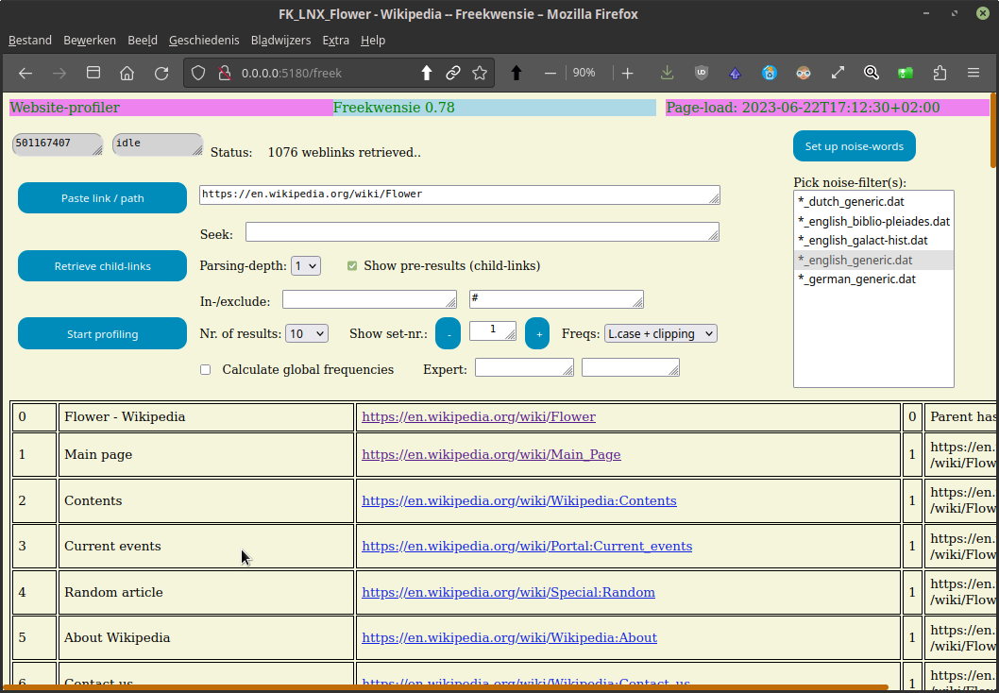Click the Seek input field
This screenshot has height=693, width=999.
pos(483,232)
